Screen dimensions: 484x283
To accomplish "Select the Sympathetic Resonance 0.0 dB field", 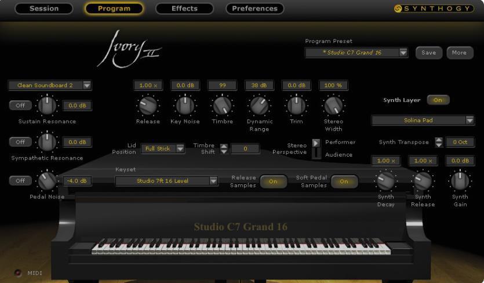I will click(77, 142).
